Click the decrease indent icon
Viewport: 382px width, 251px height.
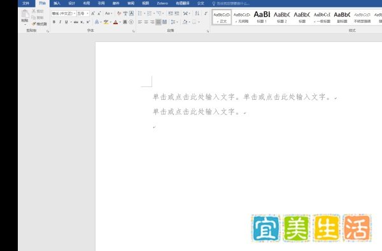coord(171,13)
